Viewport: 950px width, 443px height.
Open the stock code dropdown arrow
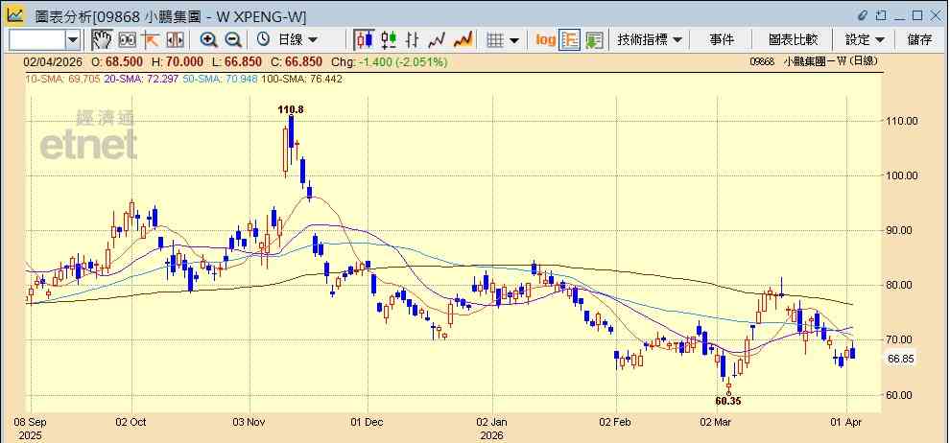(x=73, y=40)
